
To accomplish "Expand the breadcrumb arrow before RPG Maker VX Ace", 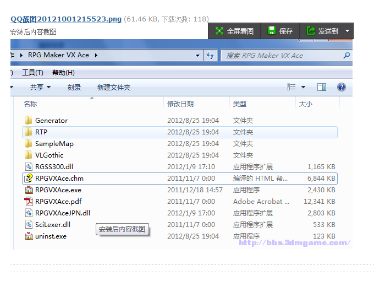I will [x=21, y=56].
